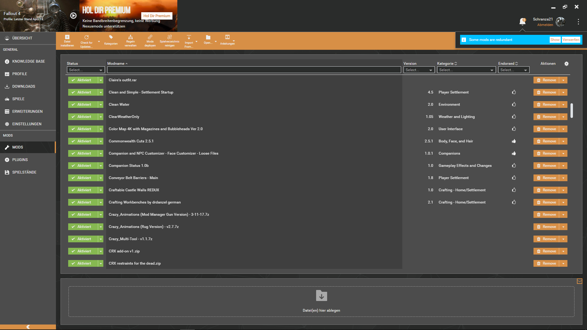This screenshot has width=587, height=330.
Task: Toggle Aktiviert for ClearWeatherOnly
Action: click(x=83, y=117)
